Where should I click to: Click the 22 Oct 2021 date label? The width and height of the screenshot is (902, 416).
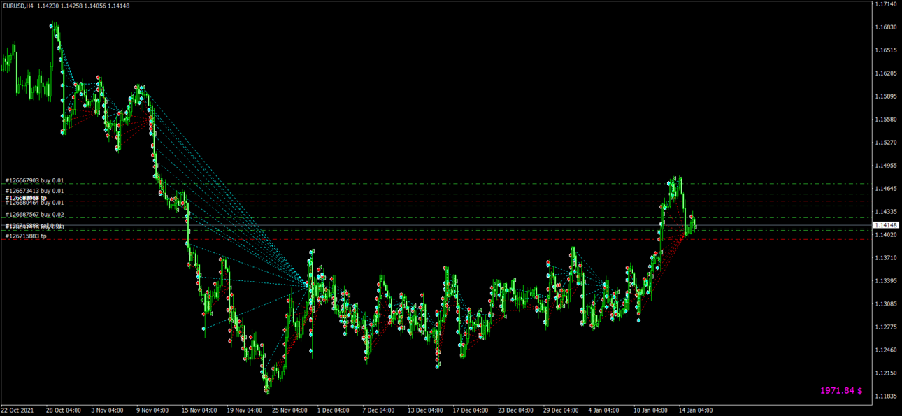[17, 410]
